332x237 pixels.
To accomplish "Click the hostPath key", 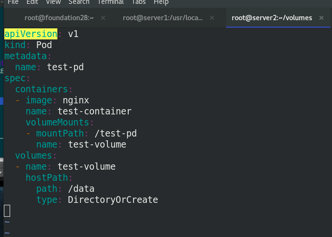I will coord(47,178).
